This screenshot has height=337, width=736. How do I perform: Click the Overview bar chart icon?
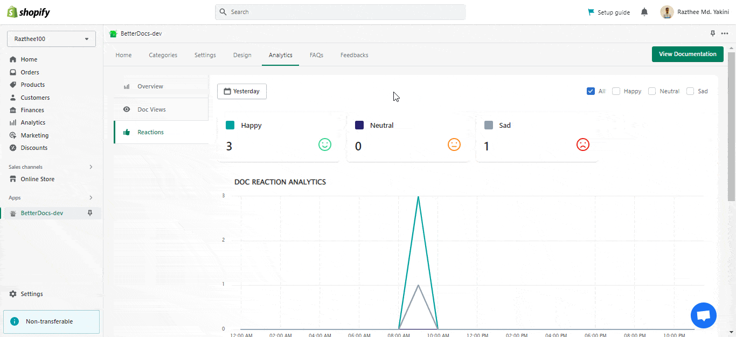127,86
